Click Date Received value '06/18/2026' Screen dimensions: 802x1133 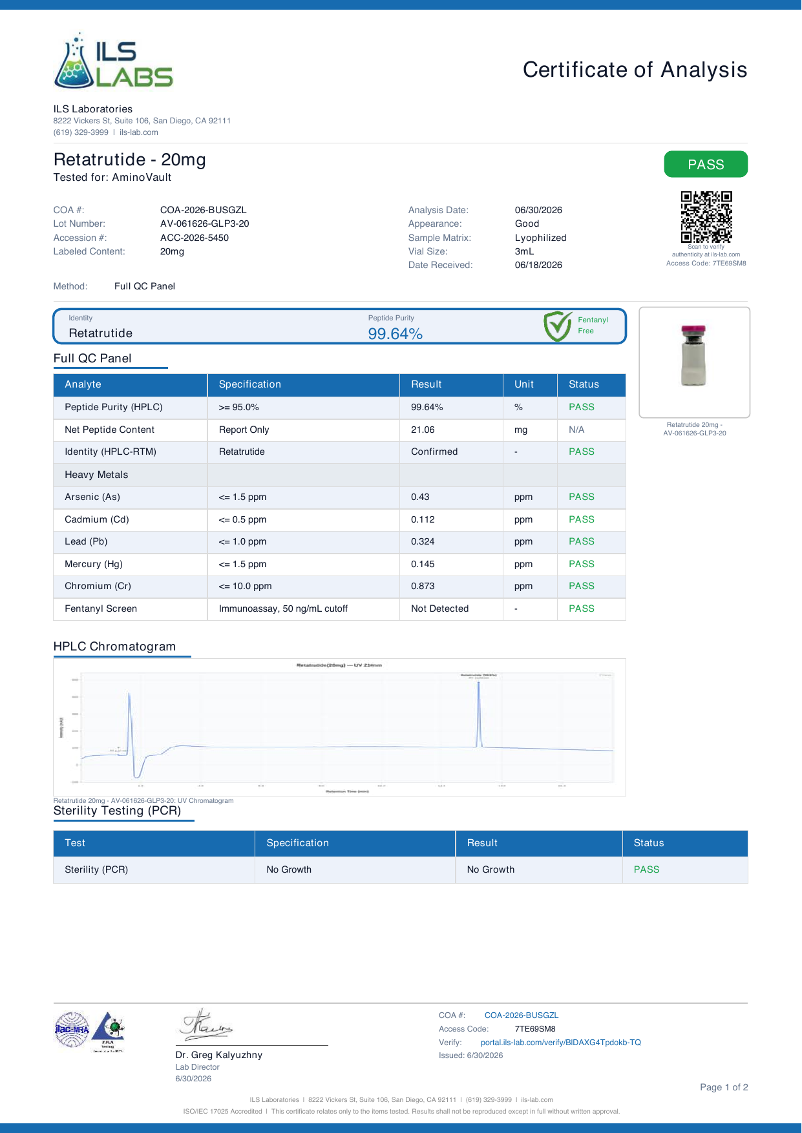pos(538,265)
